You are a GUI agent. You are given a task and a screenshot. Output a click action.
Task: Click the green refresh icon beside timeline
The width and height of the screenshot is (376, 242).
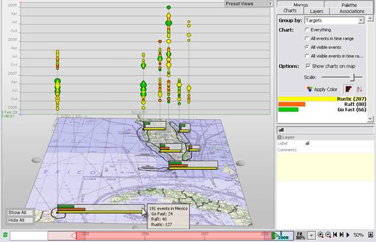coord(5,235)
